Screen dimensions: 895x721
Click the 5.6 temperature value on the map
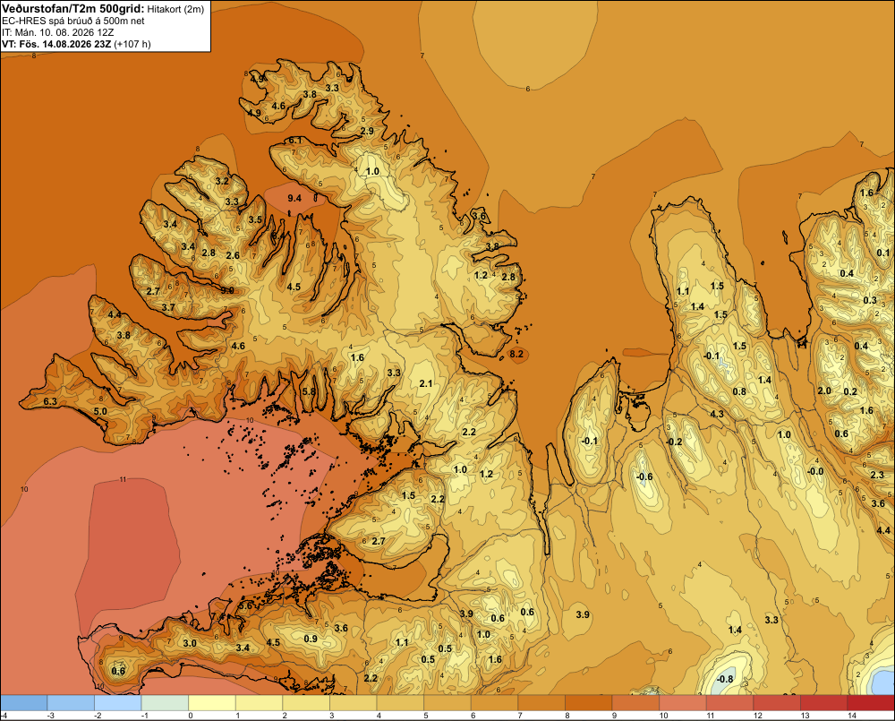pos(245,605)
